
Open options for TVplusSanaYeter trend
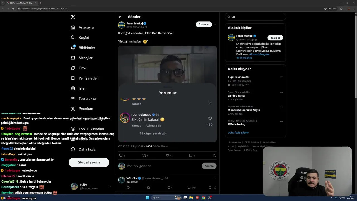pos(281,77)
